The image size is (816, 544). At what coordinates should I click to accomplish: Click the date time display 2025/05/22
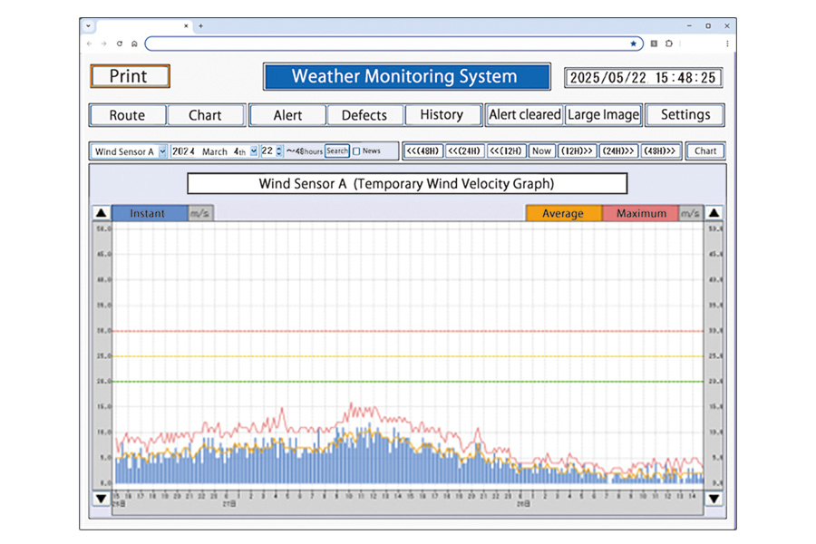tap(643, 78)
